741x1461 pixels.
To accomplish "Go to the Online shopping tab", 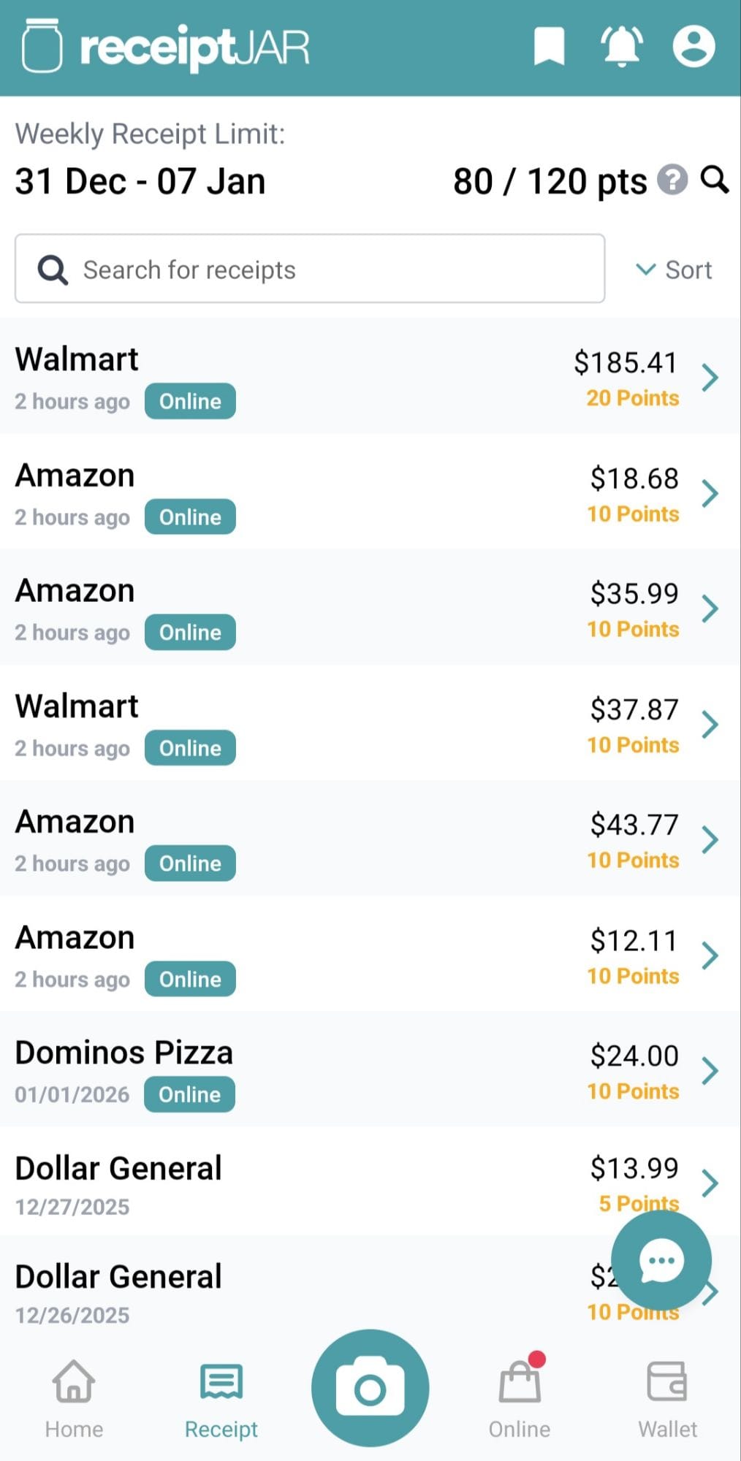I will [x=520, y=1398].
